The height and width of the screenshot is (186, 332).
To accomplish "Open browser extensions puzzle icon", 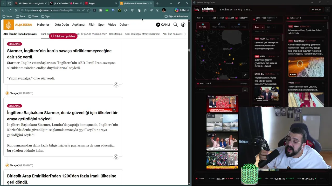I will click(126, 10).
